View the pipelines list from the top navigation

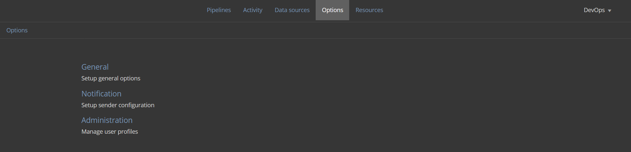point(219,10)
